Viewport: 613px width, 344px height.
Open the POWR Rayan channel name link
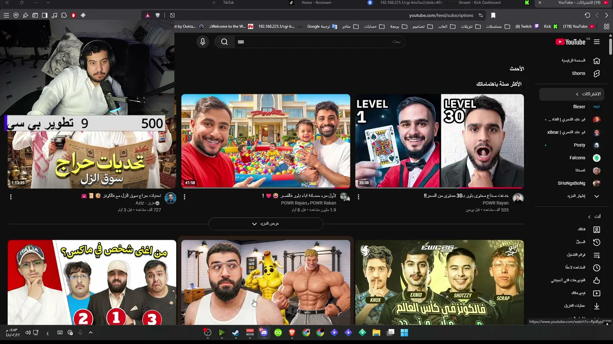pyautogui.click(x=496, y=203)
